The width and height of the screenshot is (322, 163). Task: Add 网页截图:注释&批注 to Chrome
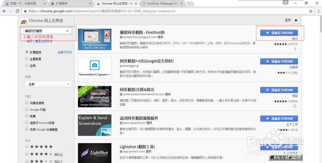pos(279,90)
